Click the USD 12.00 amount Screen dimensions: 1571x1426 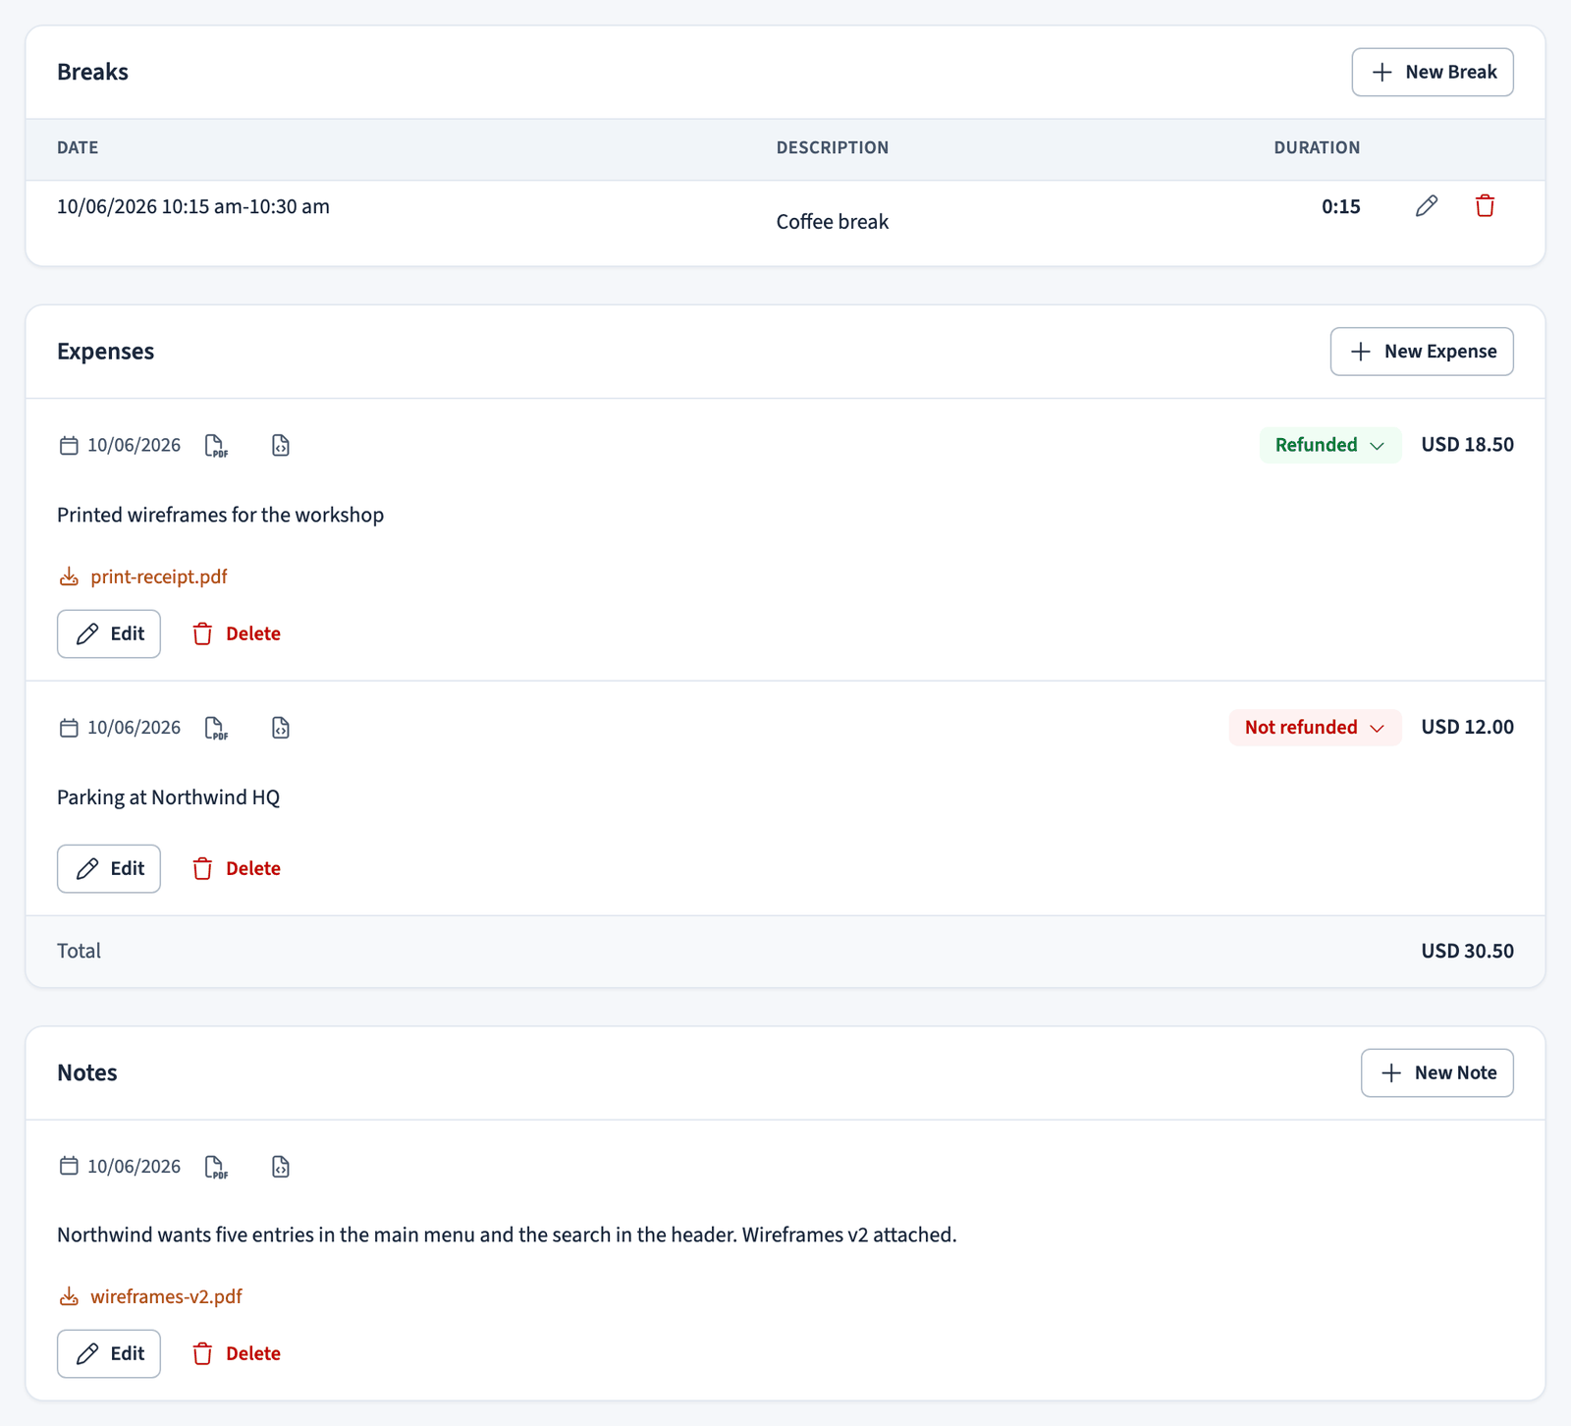click(x=1467, y=728)
